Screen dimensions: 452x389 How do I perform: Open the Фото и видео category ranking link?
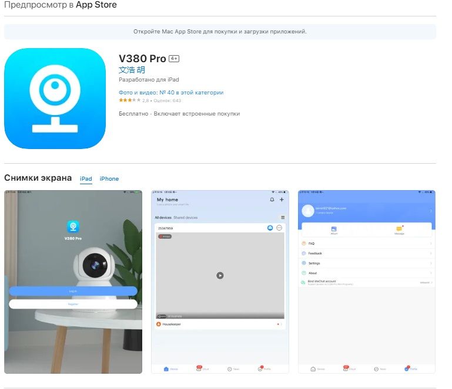point(171,92)
